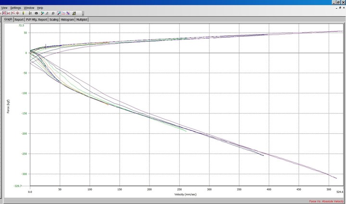Click the red-blue curve line icon
The image size is (346, 204).
point(63,13)
